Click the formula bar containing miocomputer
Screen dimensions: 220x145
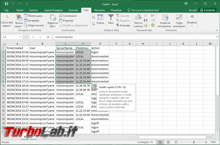[134, 37]
